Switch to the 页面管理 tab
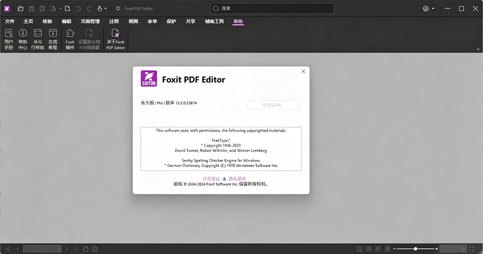Screen dimensions: 483x254 click(x=90, y=21)
